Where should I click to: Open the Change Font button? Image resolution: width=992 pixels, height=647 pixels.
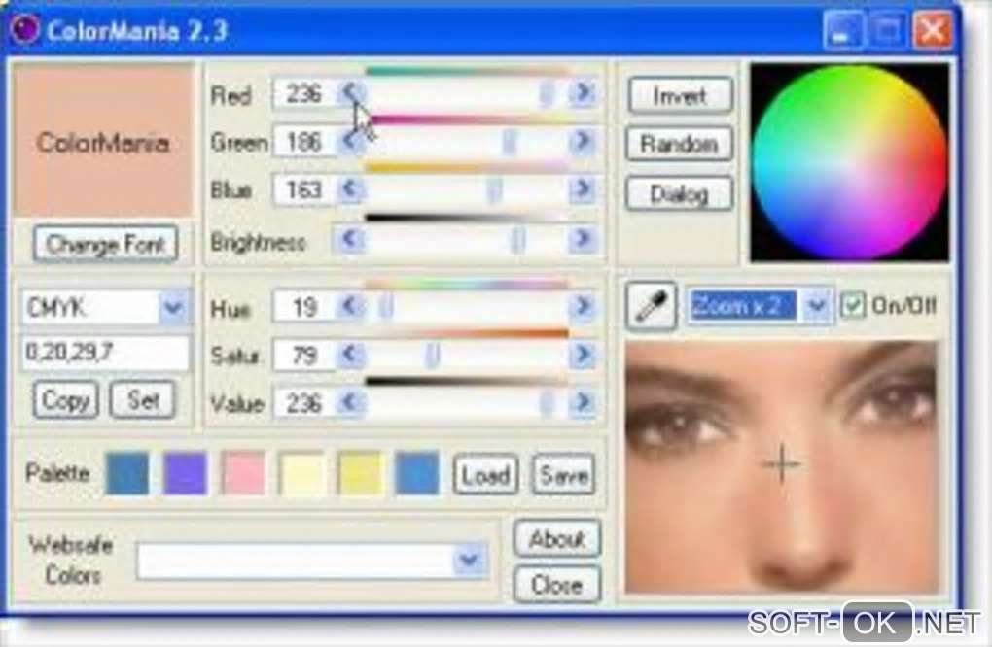pyautogui.click(x=106, y=244)
